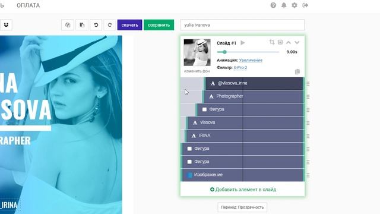Move the slide up with arrow
This screenshot has height=214, width=380.
coord(289,42)
